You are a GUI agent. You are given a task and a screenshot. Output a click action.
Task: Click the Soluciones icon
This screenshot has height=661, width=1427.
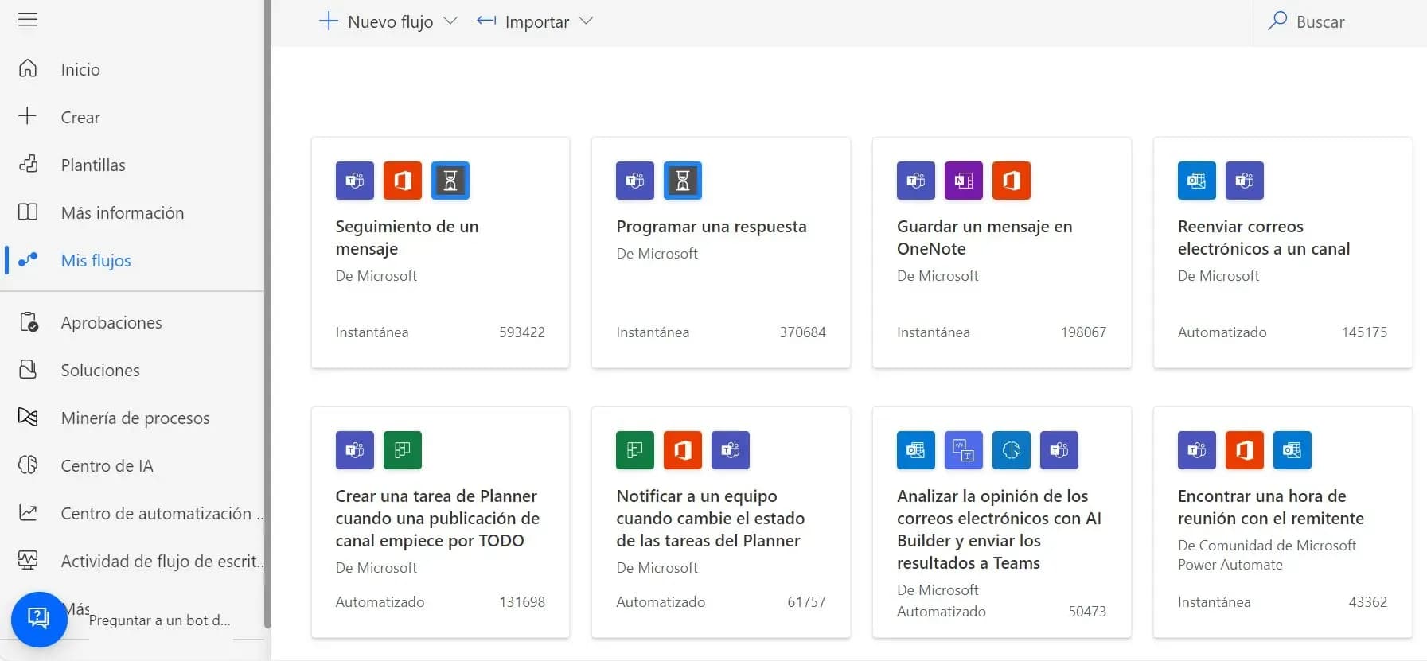click(28, 369)
